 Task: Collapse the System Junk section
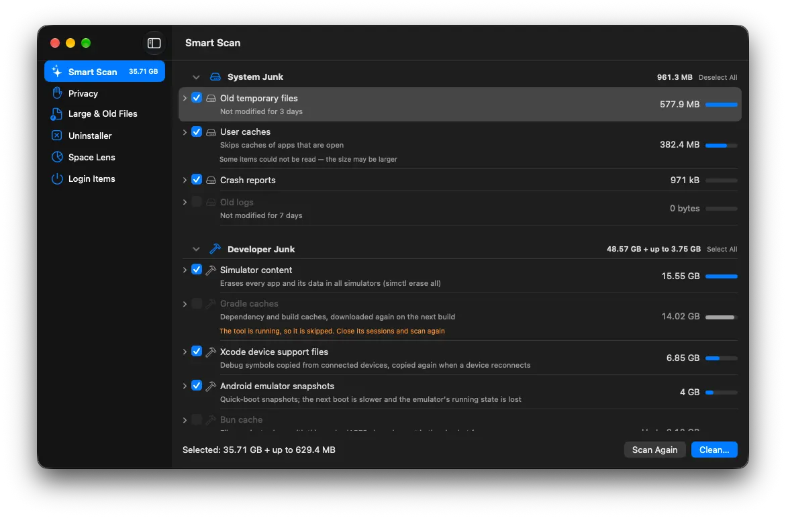coord(196,77)
